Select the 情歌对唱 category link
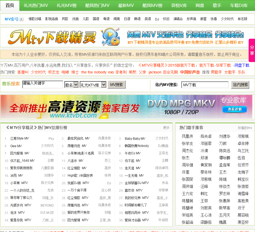 click(35, 19)
